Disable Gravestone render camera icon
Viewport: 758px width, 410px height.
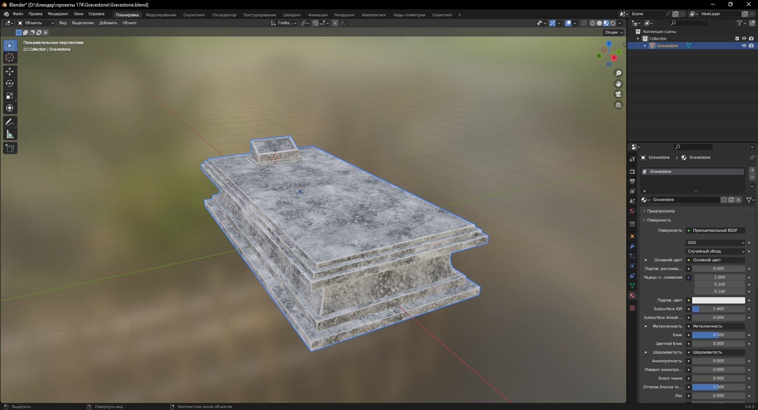pos(751,46)
